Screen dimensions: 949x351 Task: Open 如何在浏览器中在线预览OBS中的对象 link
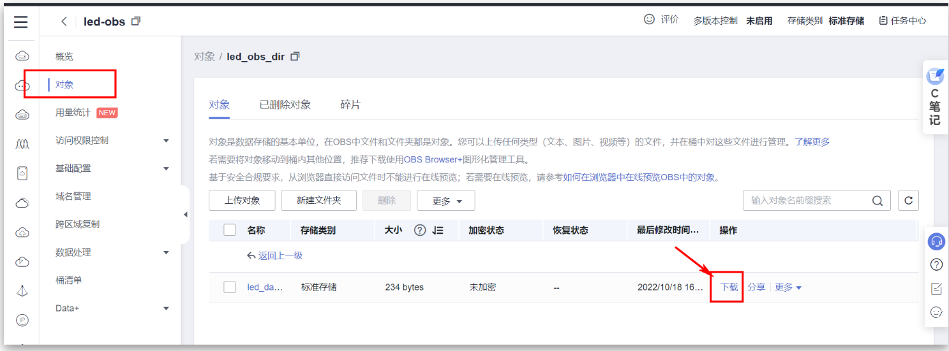(x=639, y=177)
